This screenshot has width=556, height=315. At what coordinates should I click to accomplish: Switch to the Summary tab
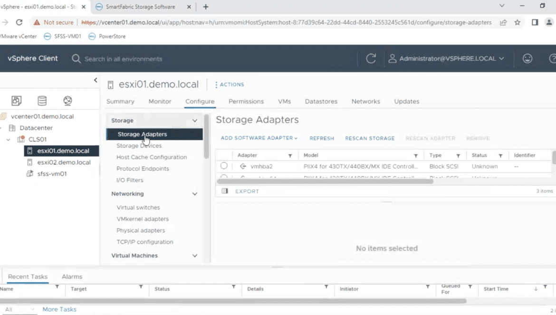(120, 101)
